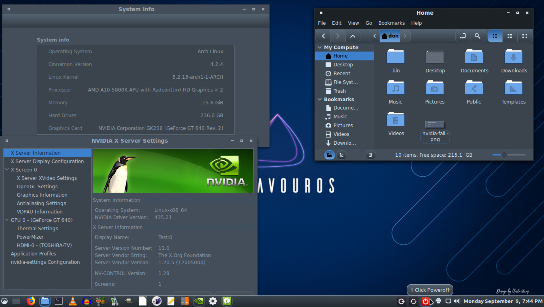544x307 pixels.
Task: Click the NVIDIA settings panel icon
Action: tap(199, 301)
